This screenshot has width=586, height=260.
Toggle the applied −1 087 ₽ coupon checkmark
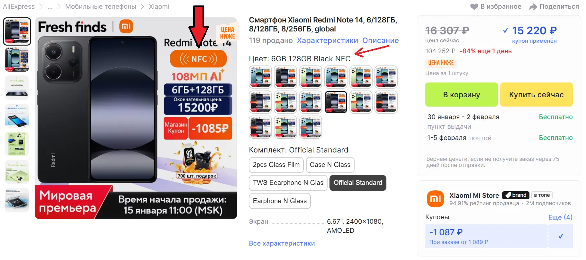coord(561,236)
